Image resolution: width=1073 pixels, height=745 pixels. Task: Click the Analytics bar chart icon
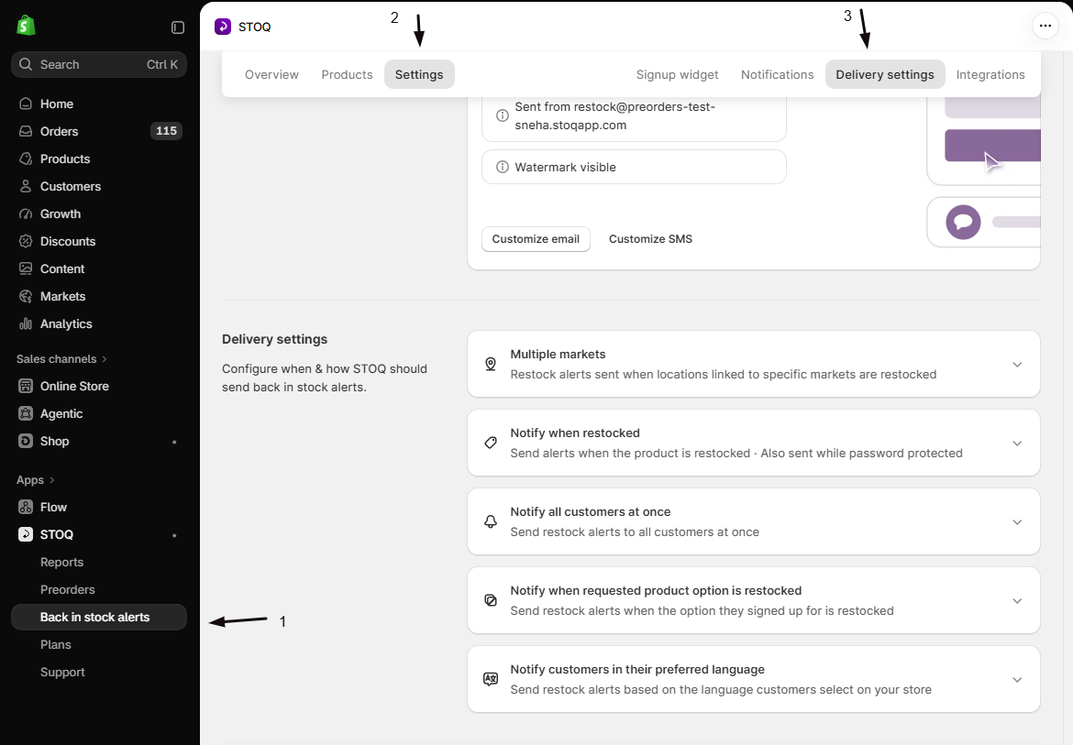pyautogui.click(x=26, y=324)
